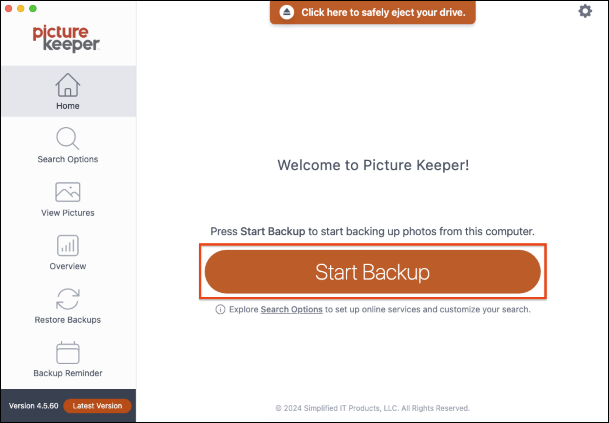Click the info icon beside Explore
The image size is (609, 423).
point(220,309)
